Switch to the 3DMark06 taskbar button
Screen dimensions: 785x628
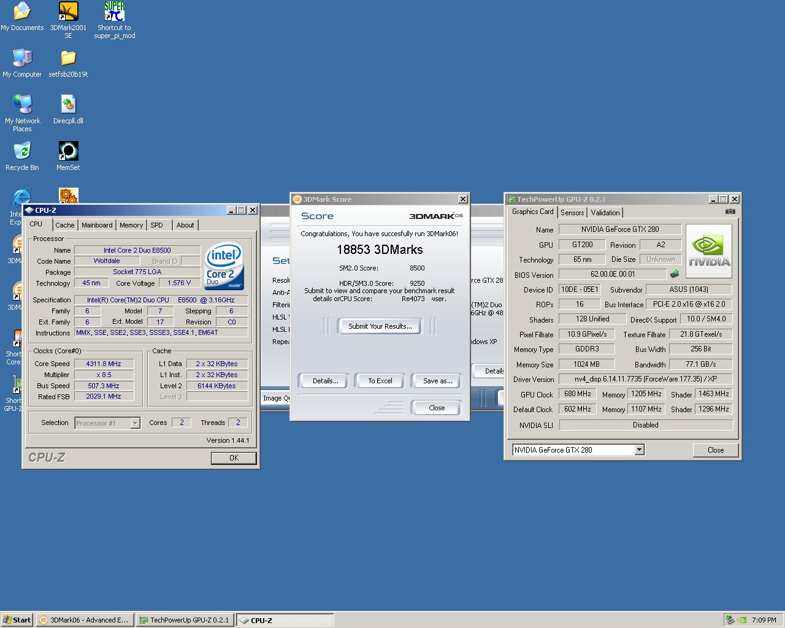point(84,620)
